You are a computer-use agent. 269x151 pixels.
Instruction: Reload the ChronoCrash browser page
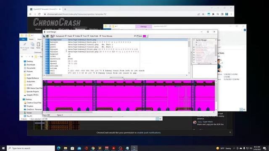[40, 14]
